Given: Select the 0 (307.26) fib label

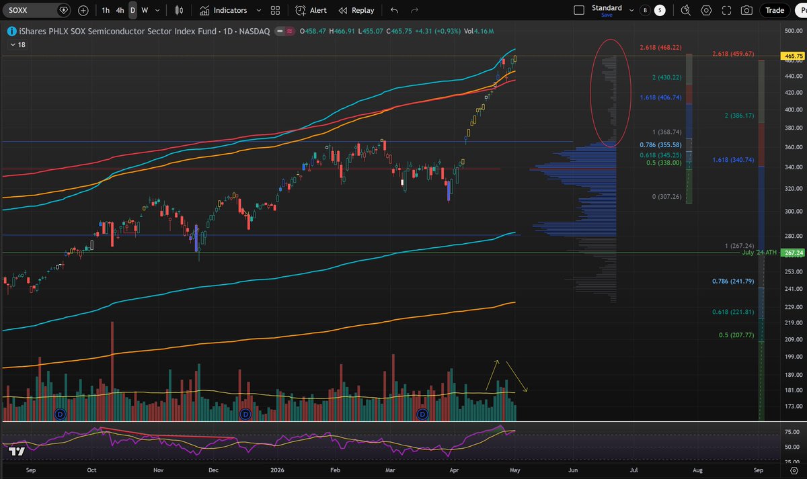Looking at the screenshot, I should click(x=667, y=196).
